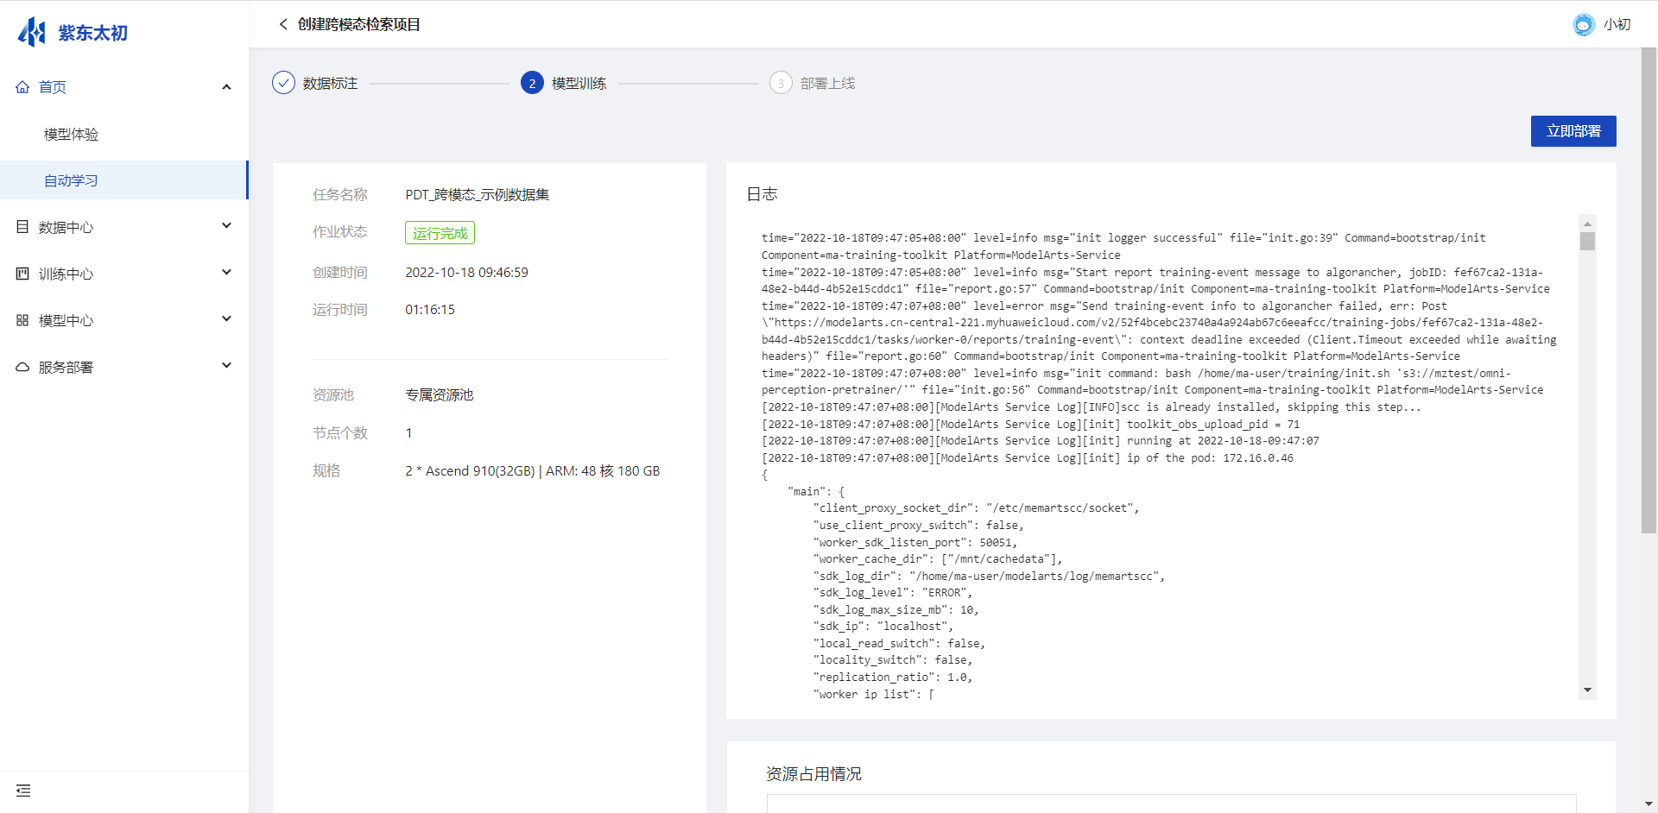Viewport: 1658px width, 813px height.
Task: Select the 模型训练 step 2 circle
Action: [x=532, y=83]
